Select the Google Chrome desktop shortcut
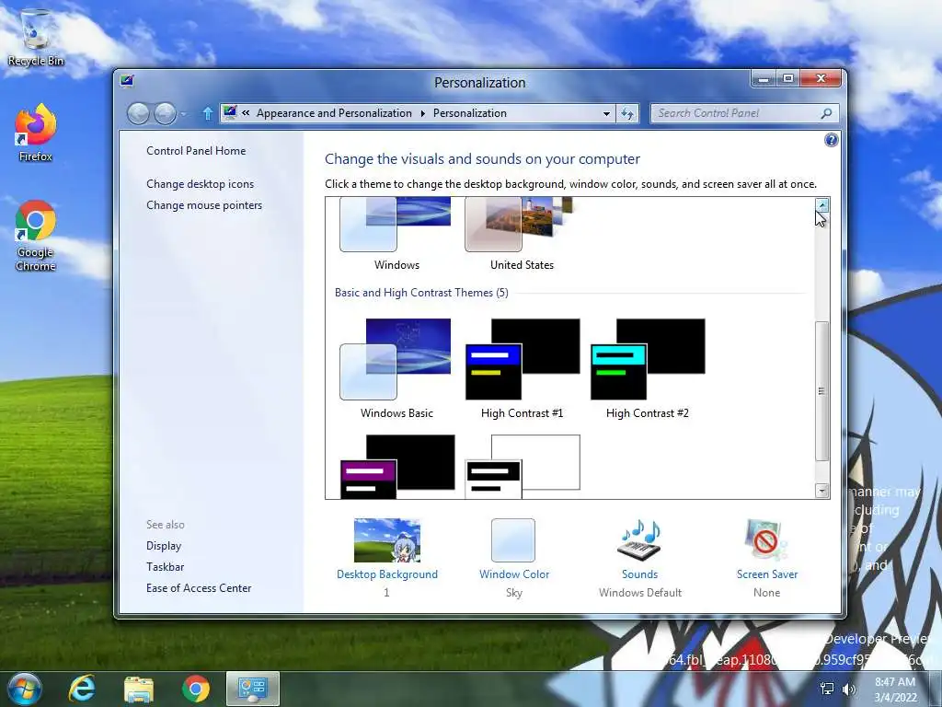The image size is (942, 707). [36, 236]
